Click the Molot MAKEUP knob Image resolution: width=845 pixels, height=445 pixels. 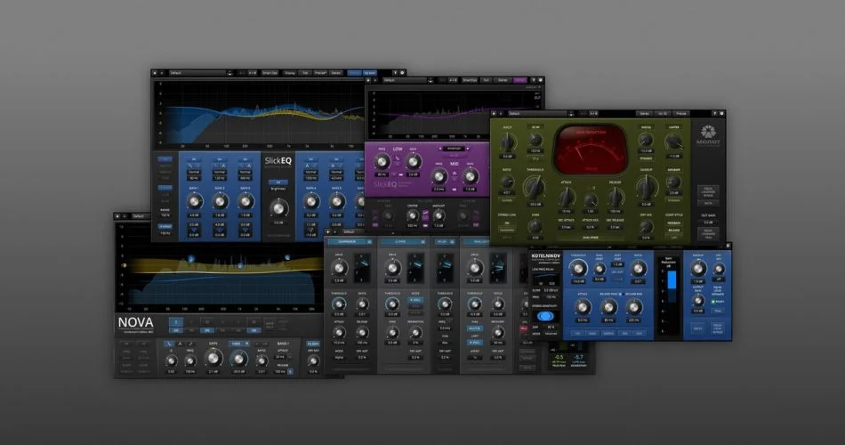click(646, 187)
